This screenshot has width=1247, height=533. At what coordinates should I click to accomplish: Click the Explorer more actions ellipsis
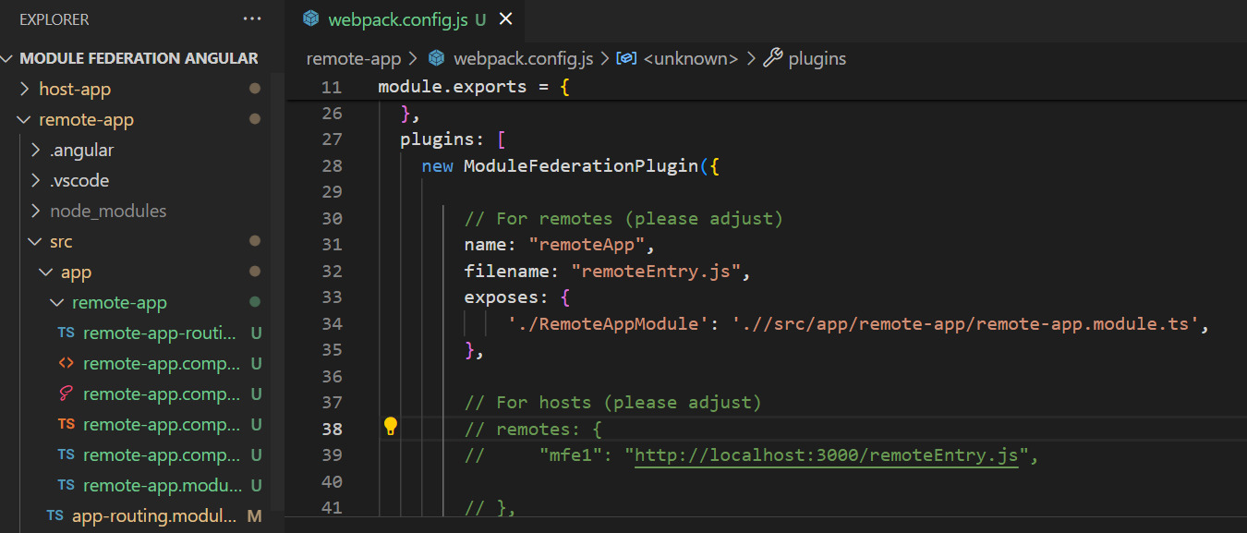(x=252, y=18)
